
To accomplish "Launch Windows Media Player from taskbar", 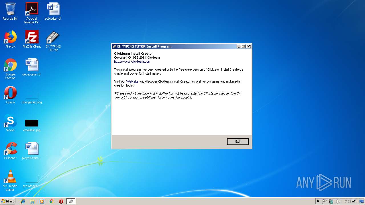I will pyautogui.click(x=42, y=201).
